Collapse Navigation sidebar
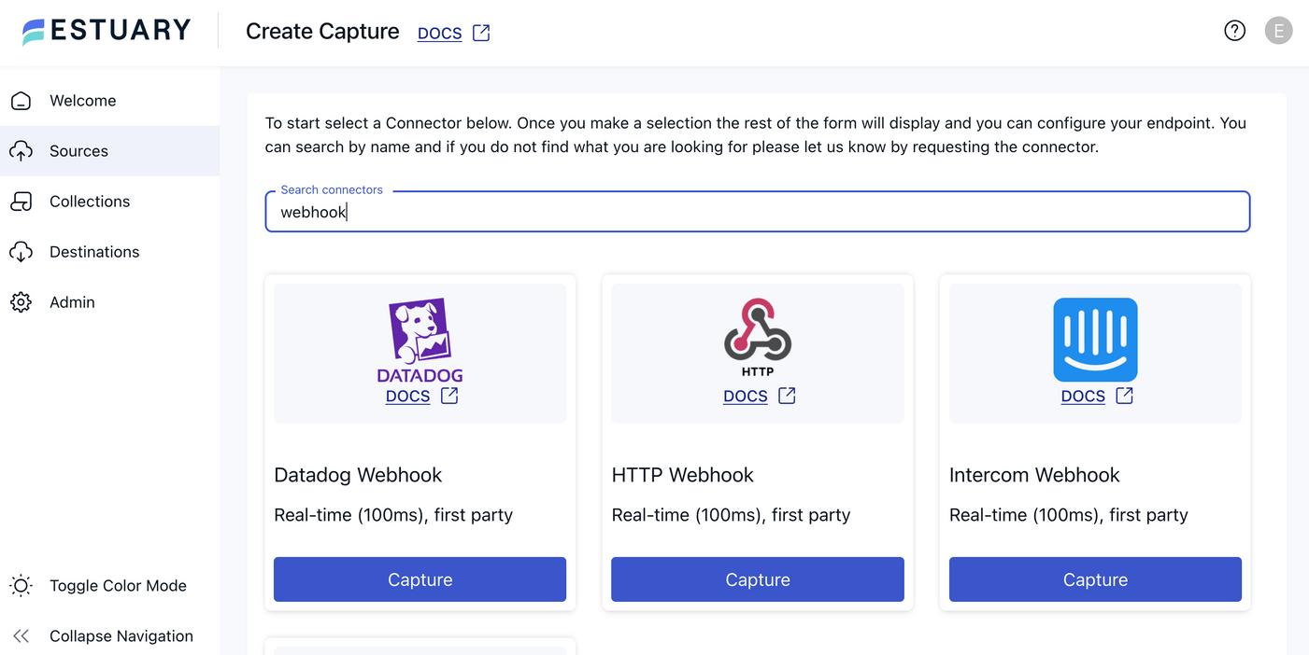This screenshot has width=1309, height=655. (x=109, y=636)
